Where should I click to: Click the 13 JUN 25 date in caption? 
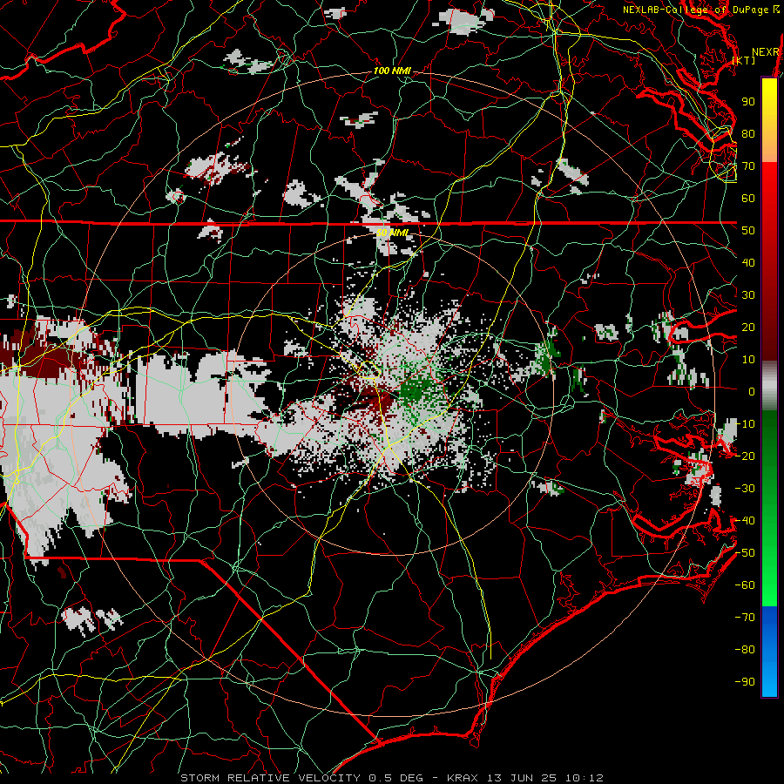point(522,778)
